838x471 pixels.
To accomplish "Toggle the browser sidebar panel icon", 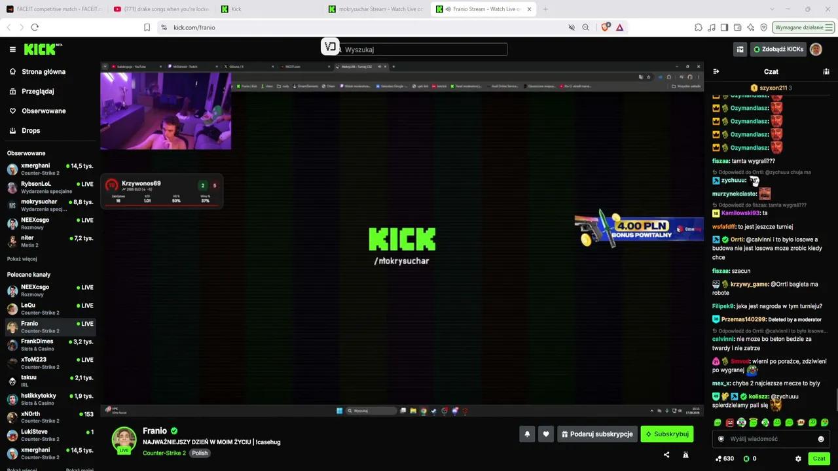I will click(724, 27).
